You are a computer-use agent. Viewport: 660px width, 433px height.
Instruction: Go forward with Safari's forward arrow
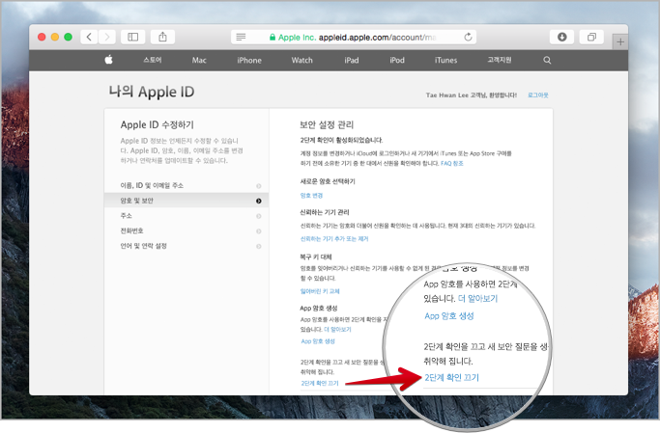[107, 37]
